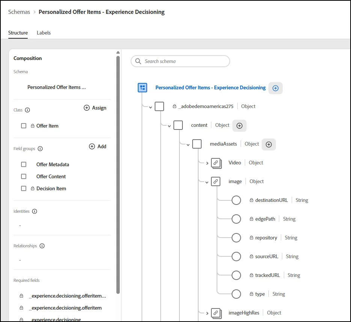Add a field to the mediaAssets object
Viewport: 351px width, 322px height.
269,144
